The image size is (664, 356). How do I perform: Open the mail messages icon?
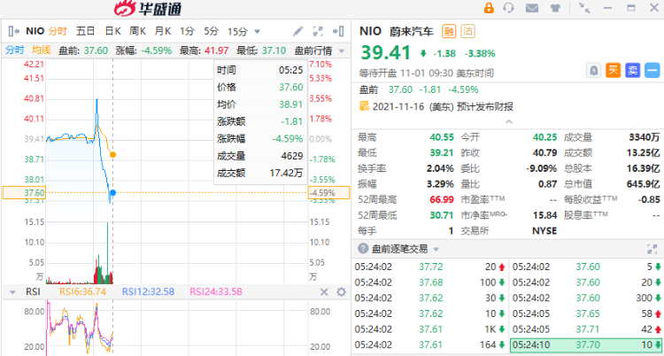[531, 9]
